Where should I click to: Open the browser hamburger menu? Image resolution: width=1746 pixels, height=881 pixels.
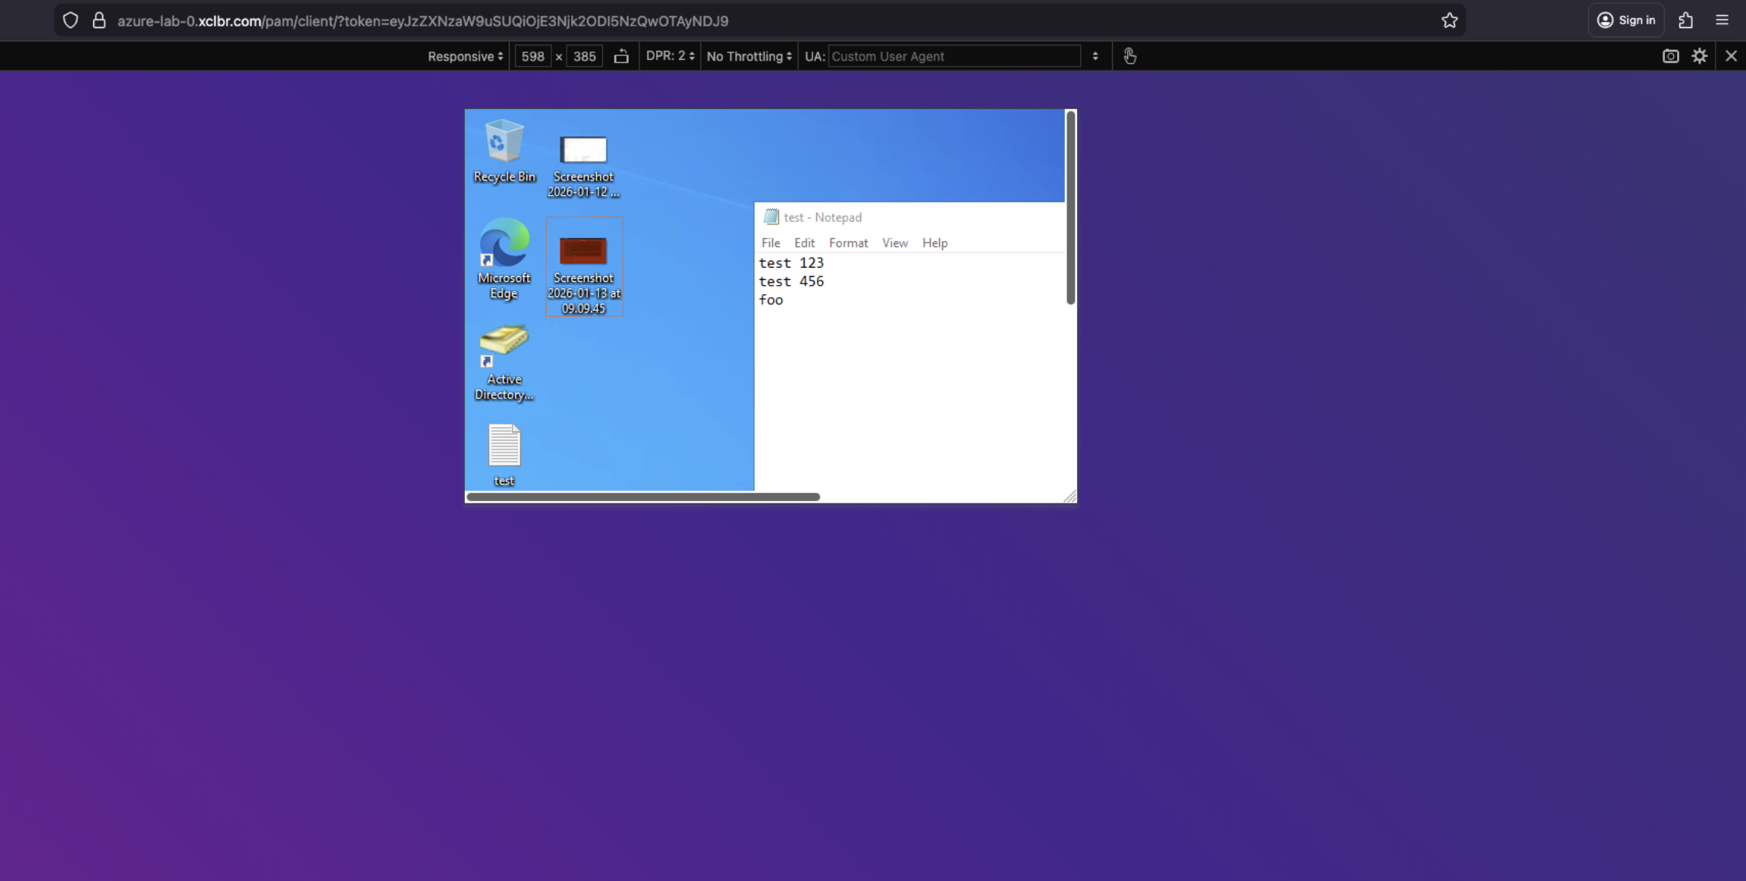click(x=1722, y=20)
